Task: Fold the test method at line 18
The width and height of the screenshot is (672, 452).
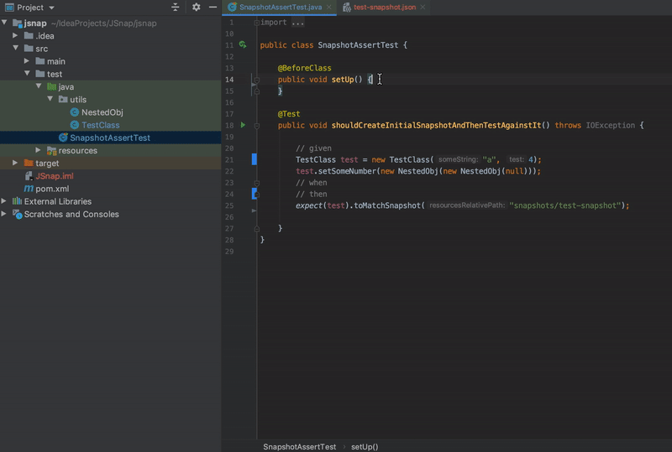Action: point(257,126)
